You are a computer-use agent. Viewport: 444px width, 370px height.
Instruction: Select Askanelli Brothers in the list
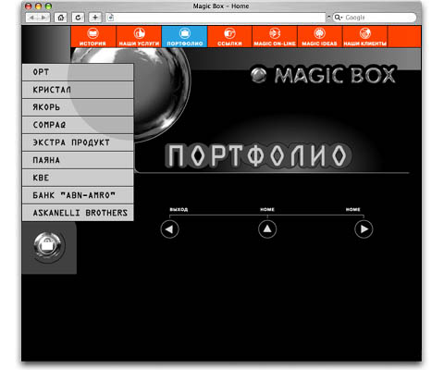click(x=78, y=213)
